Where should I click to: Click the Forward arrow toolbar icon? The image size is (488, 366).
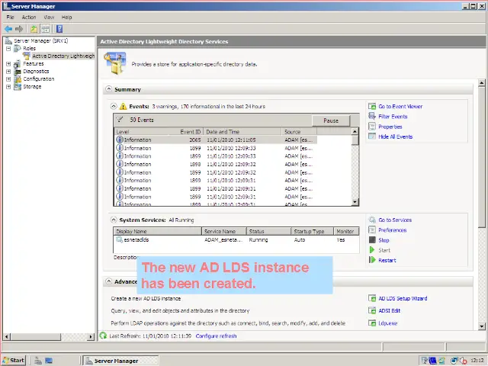pyautogui.click(x=19, y=29)
